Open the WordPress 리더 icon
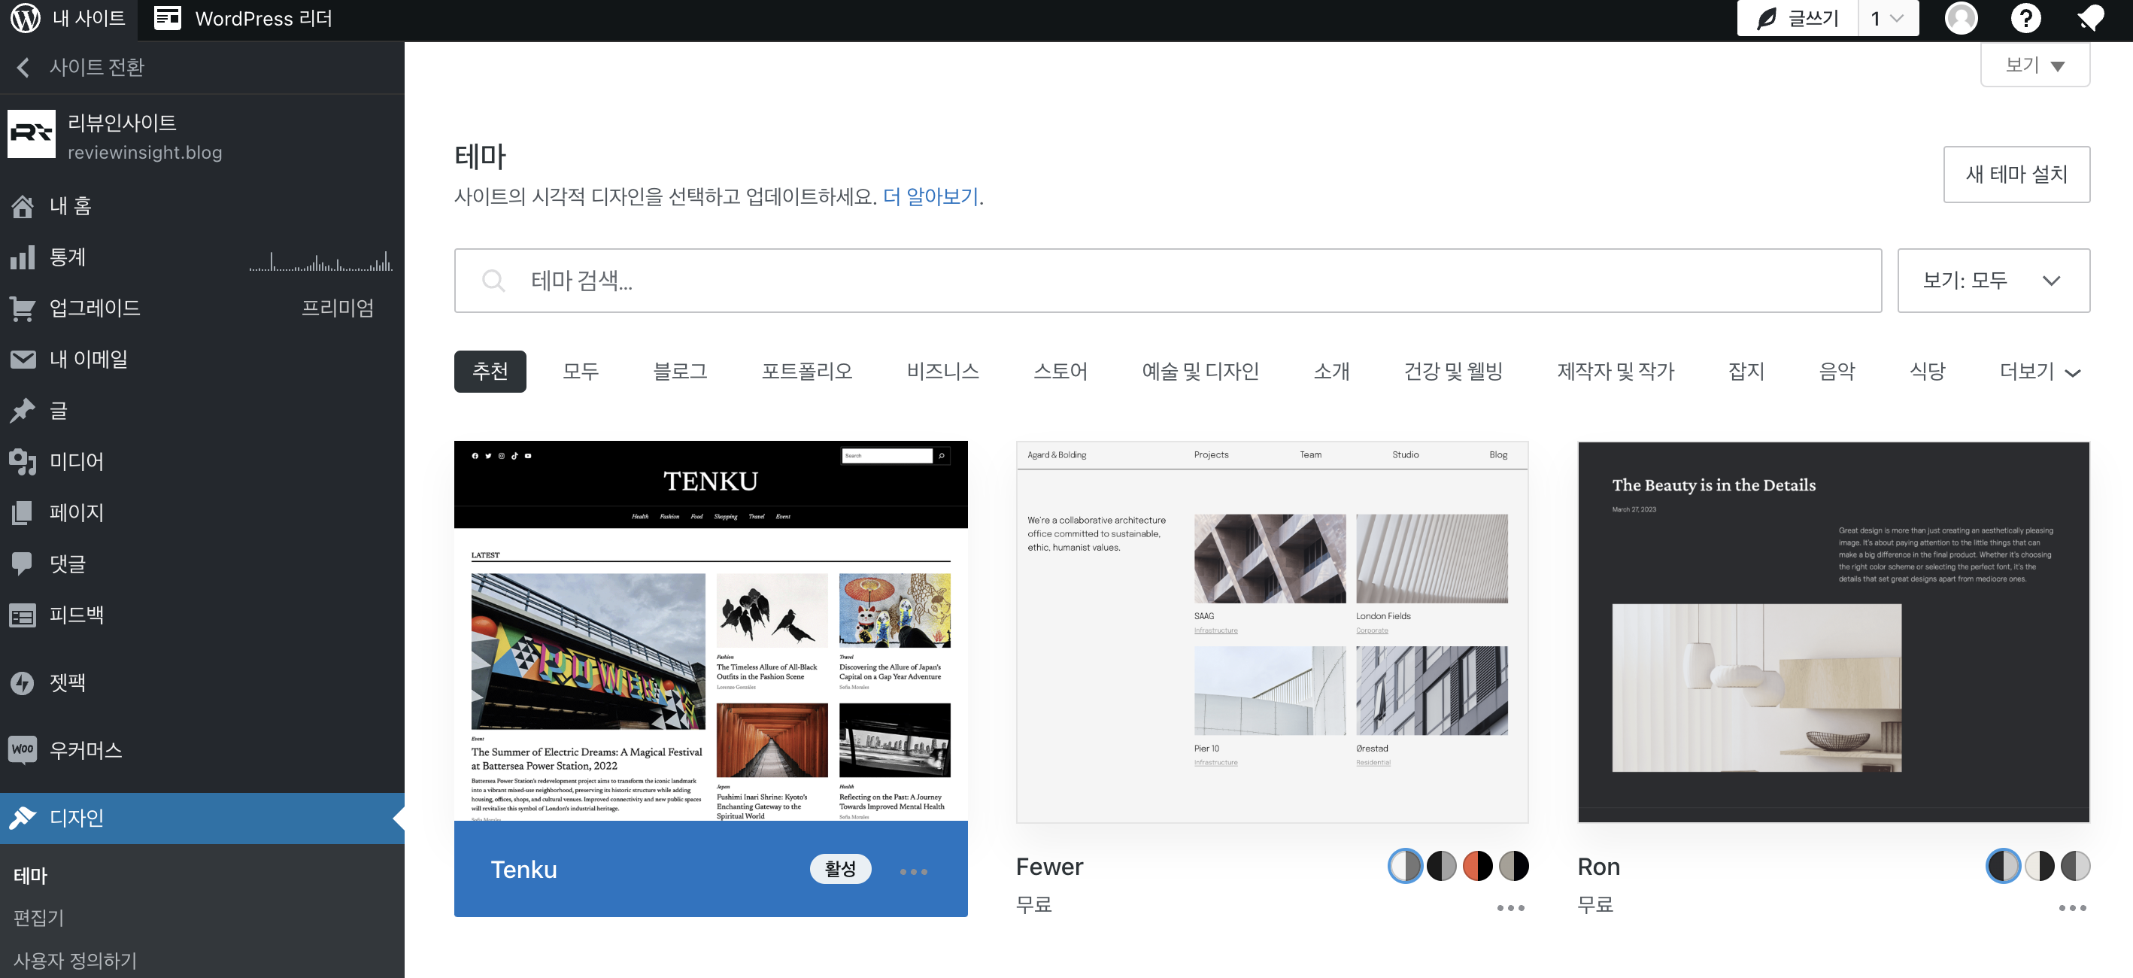 coord(168,17)
